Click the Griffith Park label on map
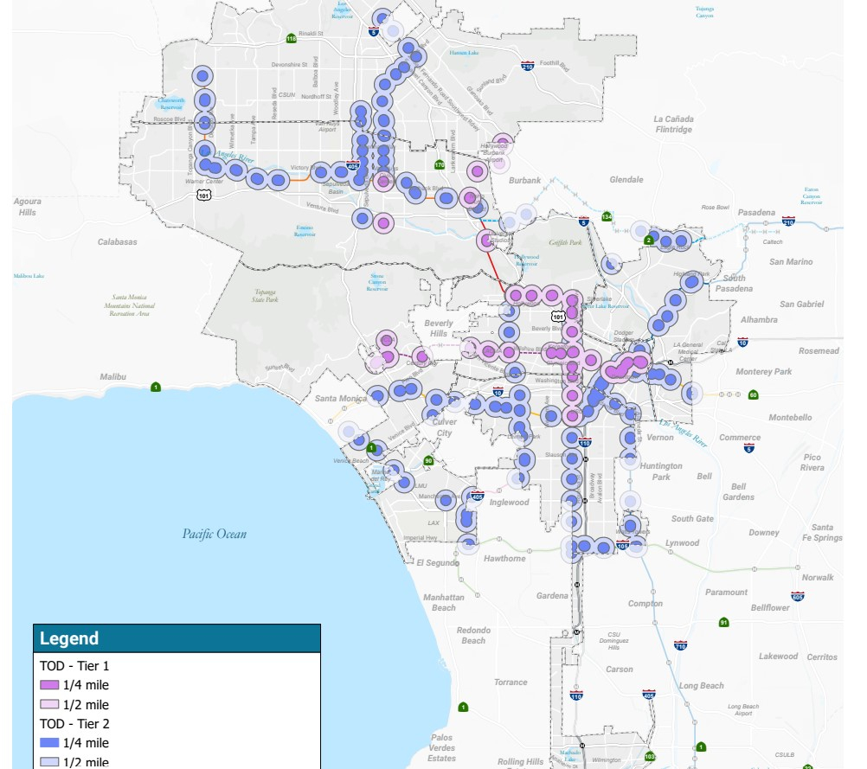Screen dimensions: 867x769 click(564, 243)
